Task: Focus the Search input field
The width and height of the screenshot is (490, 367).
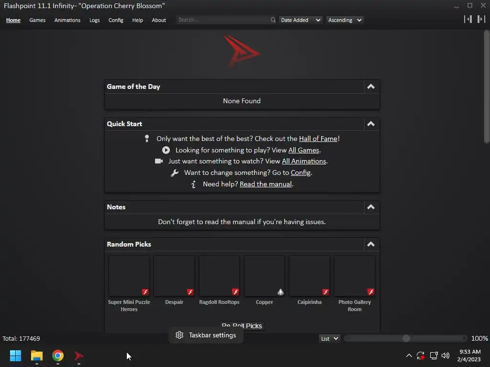Action: [223, 20]
